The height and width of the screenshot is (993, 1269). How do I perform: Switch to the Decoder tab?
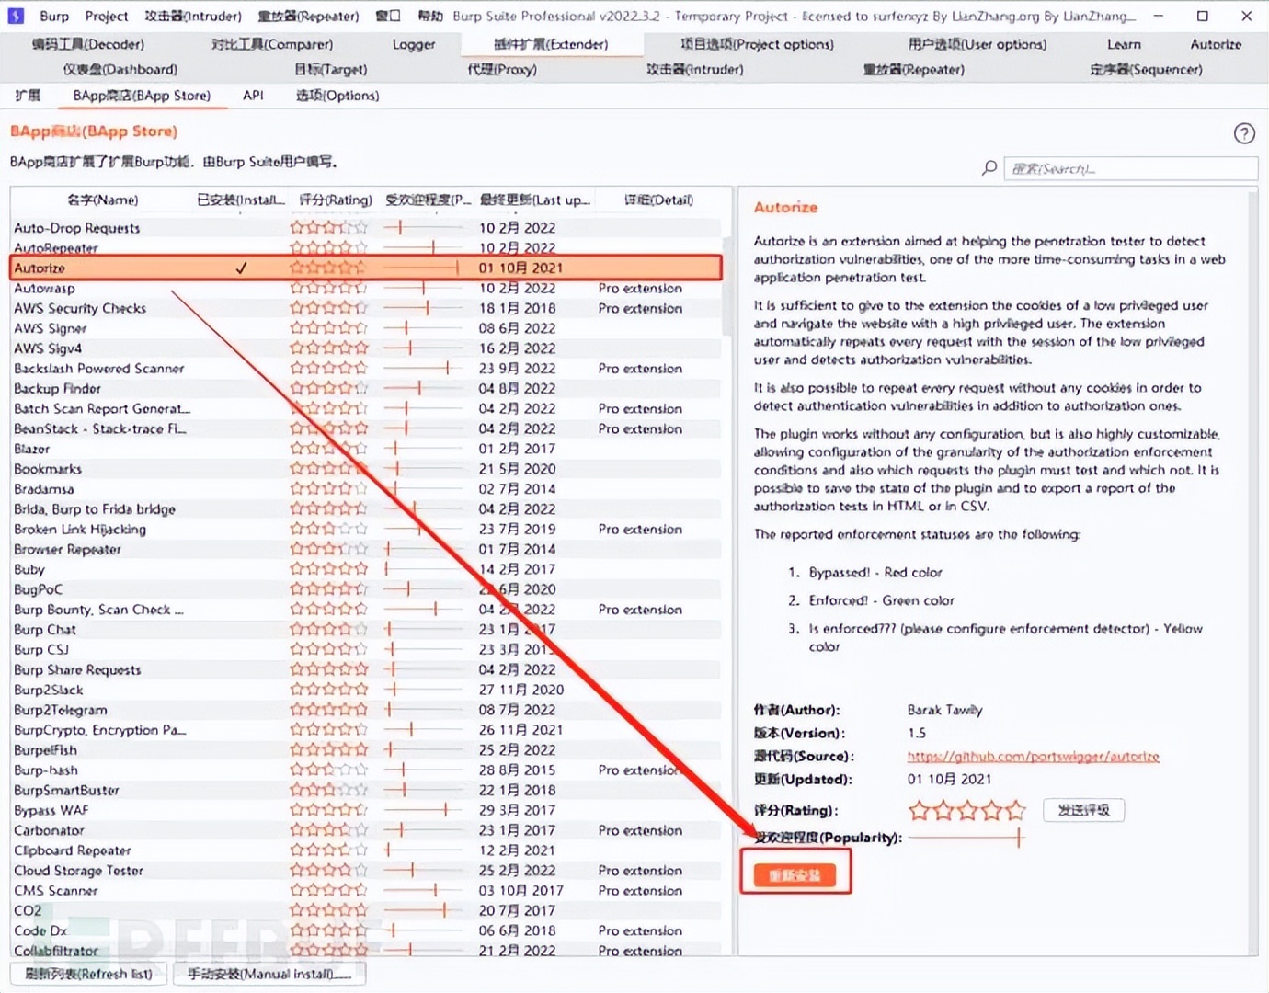tap(87, 44)
